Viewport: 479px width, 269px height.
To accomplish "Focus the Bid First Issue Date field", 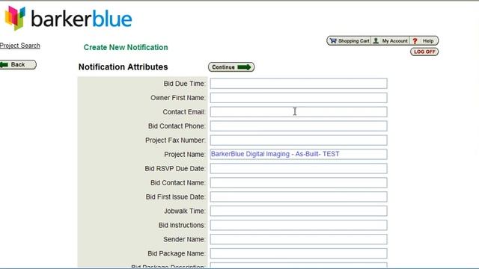I will [299, 197].
